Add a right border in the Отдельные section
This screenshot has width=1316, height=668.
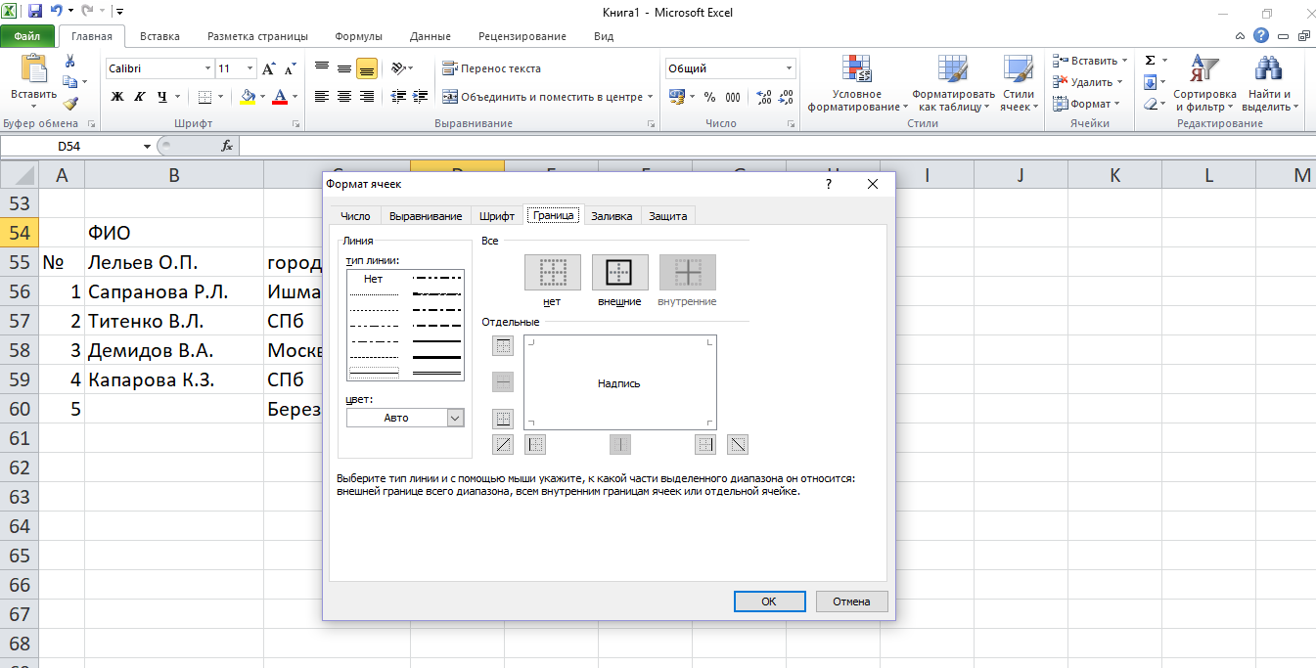point(705,445)
